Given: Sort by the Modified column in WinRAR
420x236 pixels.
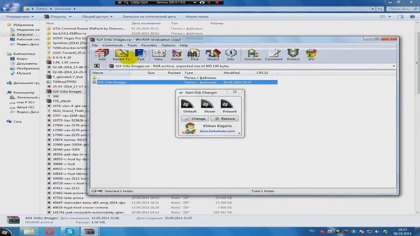Looking at the screenshot, I should pyautogui.click(x=232, y=73).
